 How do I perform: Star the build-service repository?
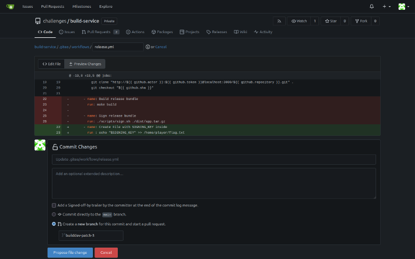point(331,21)
